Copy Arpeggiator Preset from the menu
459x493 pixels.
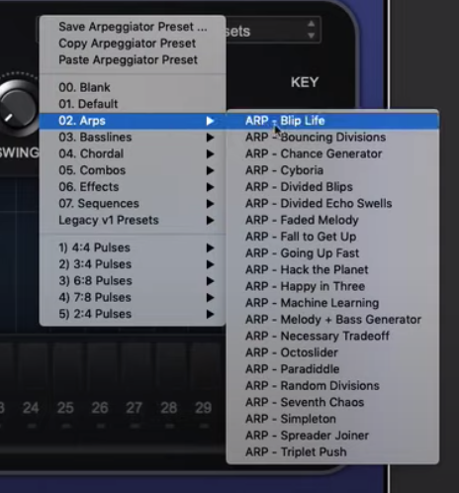[133, 44]
